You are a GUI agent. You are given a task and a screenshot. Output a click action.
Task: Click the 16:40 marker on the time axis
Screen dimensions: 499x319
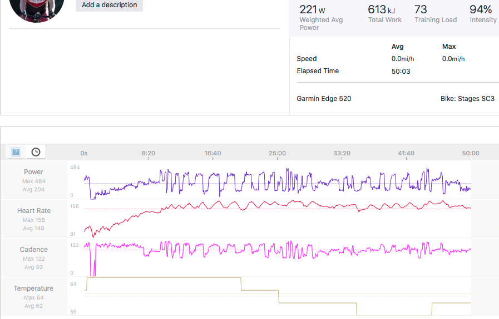tap(213, 153)
